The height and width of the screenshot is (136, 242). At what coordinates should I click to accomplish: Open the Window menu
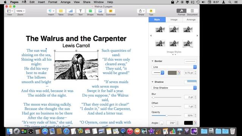99,2
